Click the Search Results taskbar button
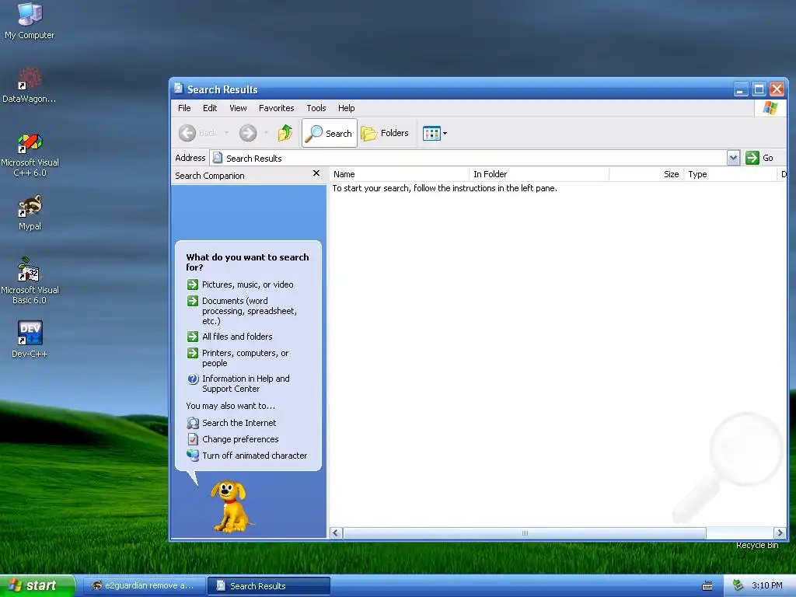The image size is (796, 597). point(269,586)
